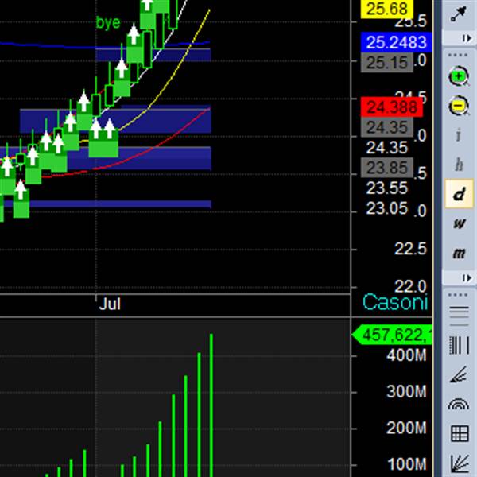This screenshot has height=477, width=477.
Task: Click the grey boxed 24.35 level label
Action: [386, 127]
